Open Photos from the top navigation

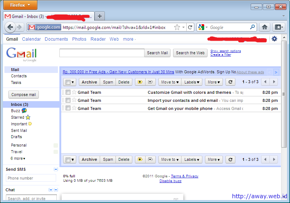(x=79, y=39)
